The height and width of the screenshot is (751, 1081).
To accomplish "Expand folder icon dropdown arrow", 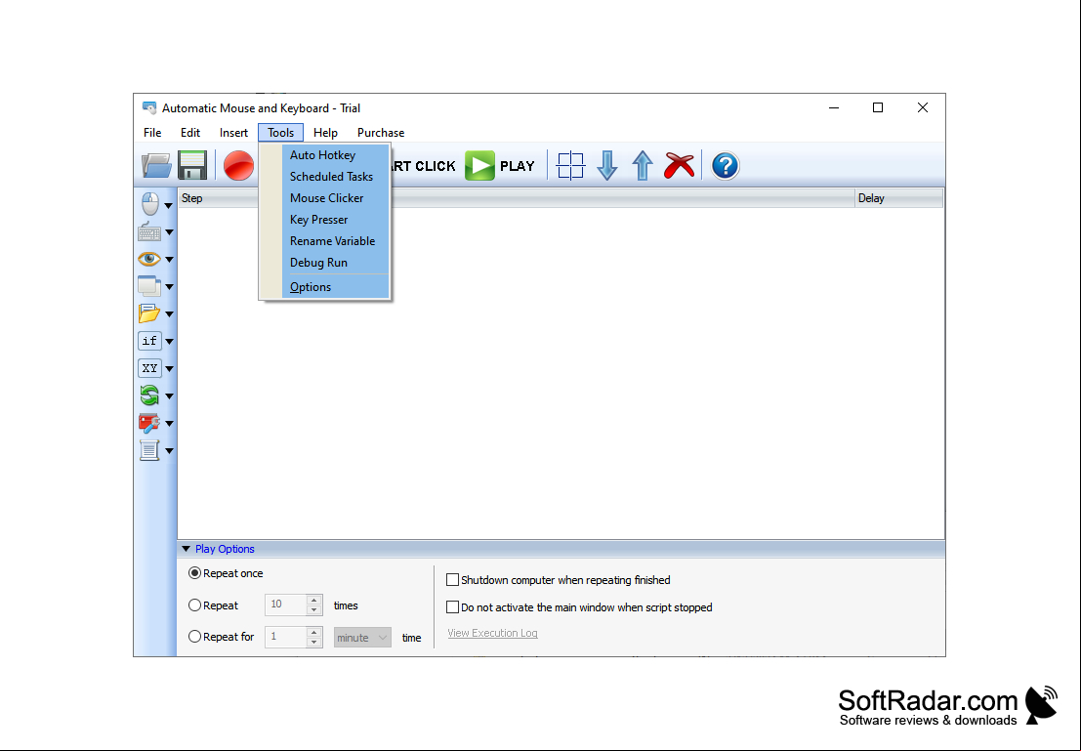I will tap(169, 314).
